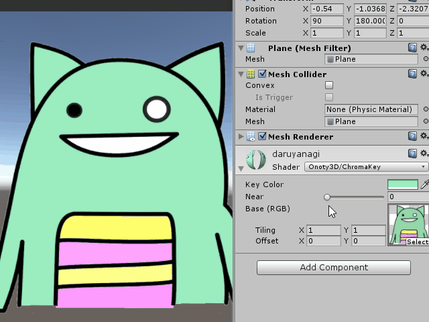Viewport: 429px width, 322px height.
Task: Collapse the Mesh Collider section
Action: coord(241,74)
